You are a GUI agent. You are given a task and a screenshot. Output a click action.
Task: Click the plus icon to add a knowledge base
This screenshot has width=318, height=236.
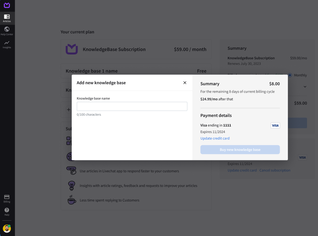click(x=69, y=110)
